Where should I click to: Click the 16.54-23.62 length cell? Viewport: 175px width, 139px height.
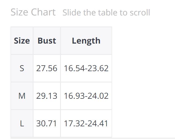[86, 68]
